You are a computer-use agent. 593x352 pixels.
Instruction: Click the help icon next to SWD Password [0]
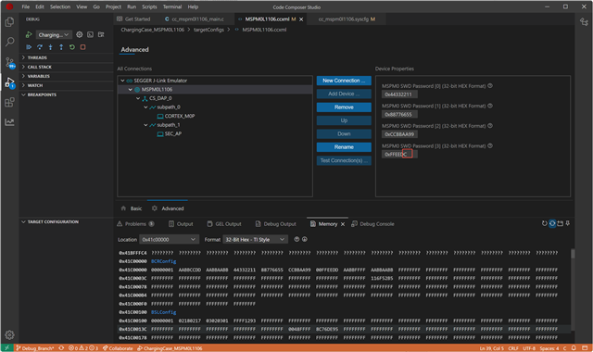[x=490, y=86]
